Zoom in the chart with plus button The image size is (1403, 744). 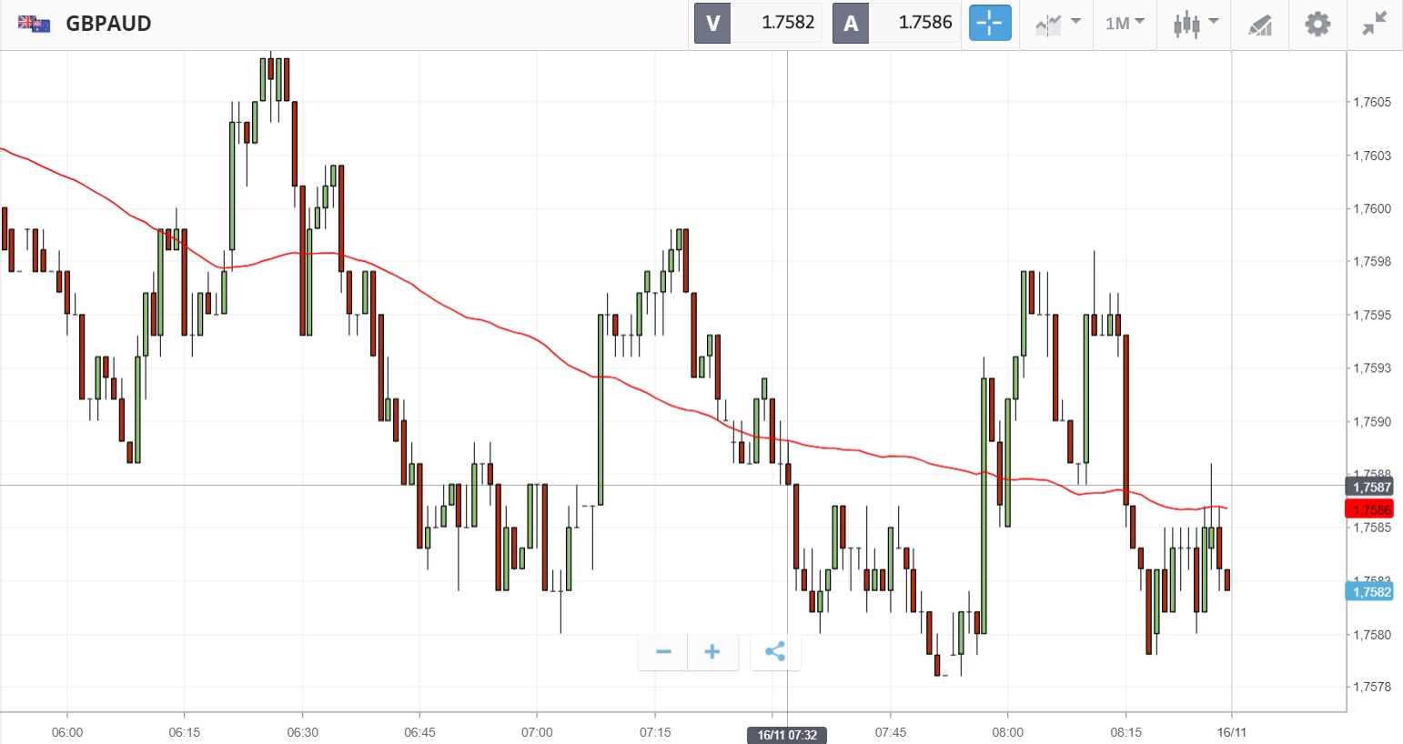(x=712, y=652)
